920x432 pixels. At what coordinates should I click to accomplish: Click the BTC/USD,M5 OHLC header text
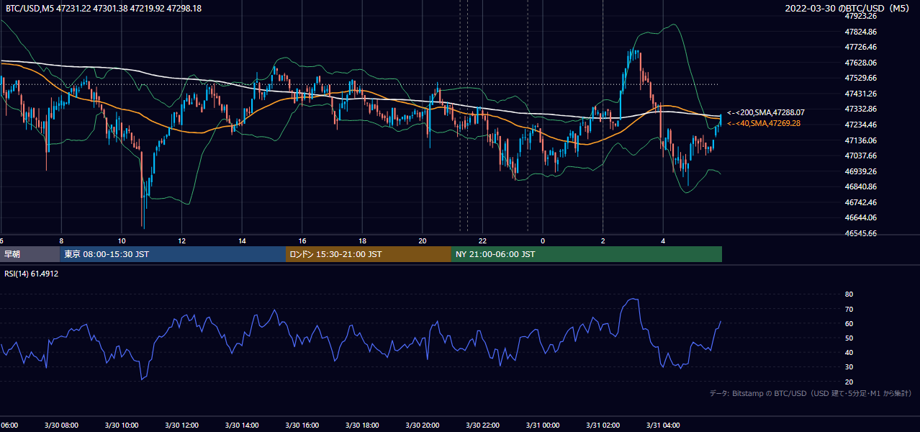pos(104,8)
